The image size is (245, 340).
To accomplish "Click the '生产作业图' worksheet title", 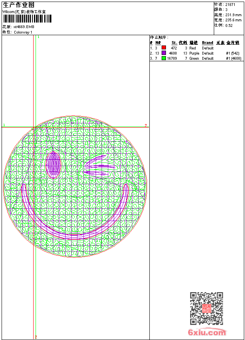I will click(x=19, y=5).
